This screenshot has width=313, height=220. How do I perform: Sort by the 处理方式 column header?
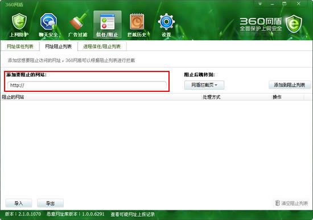(x=211, y=97)
